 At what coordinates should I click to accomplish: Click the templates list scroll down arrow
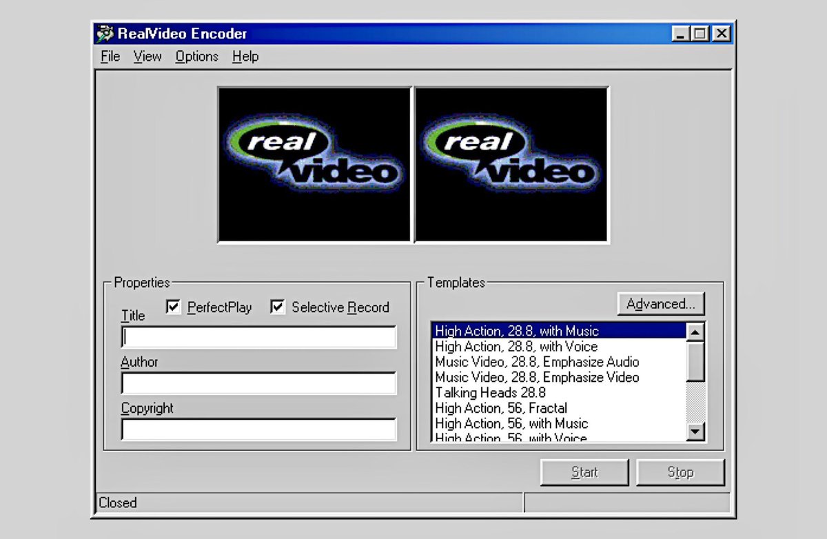coord(696,431)
